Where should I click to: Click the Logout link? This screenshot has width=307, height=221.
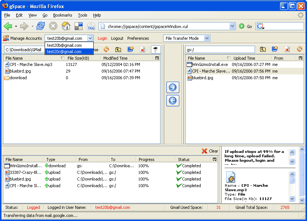[x=117, y=38]
